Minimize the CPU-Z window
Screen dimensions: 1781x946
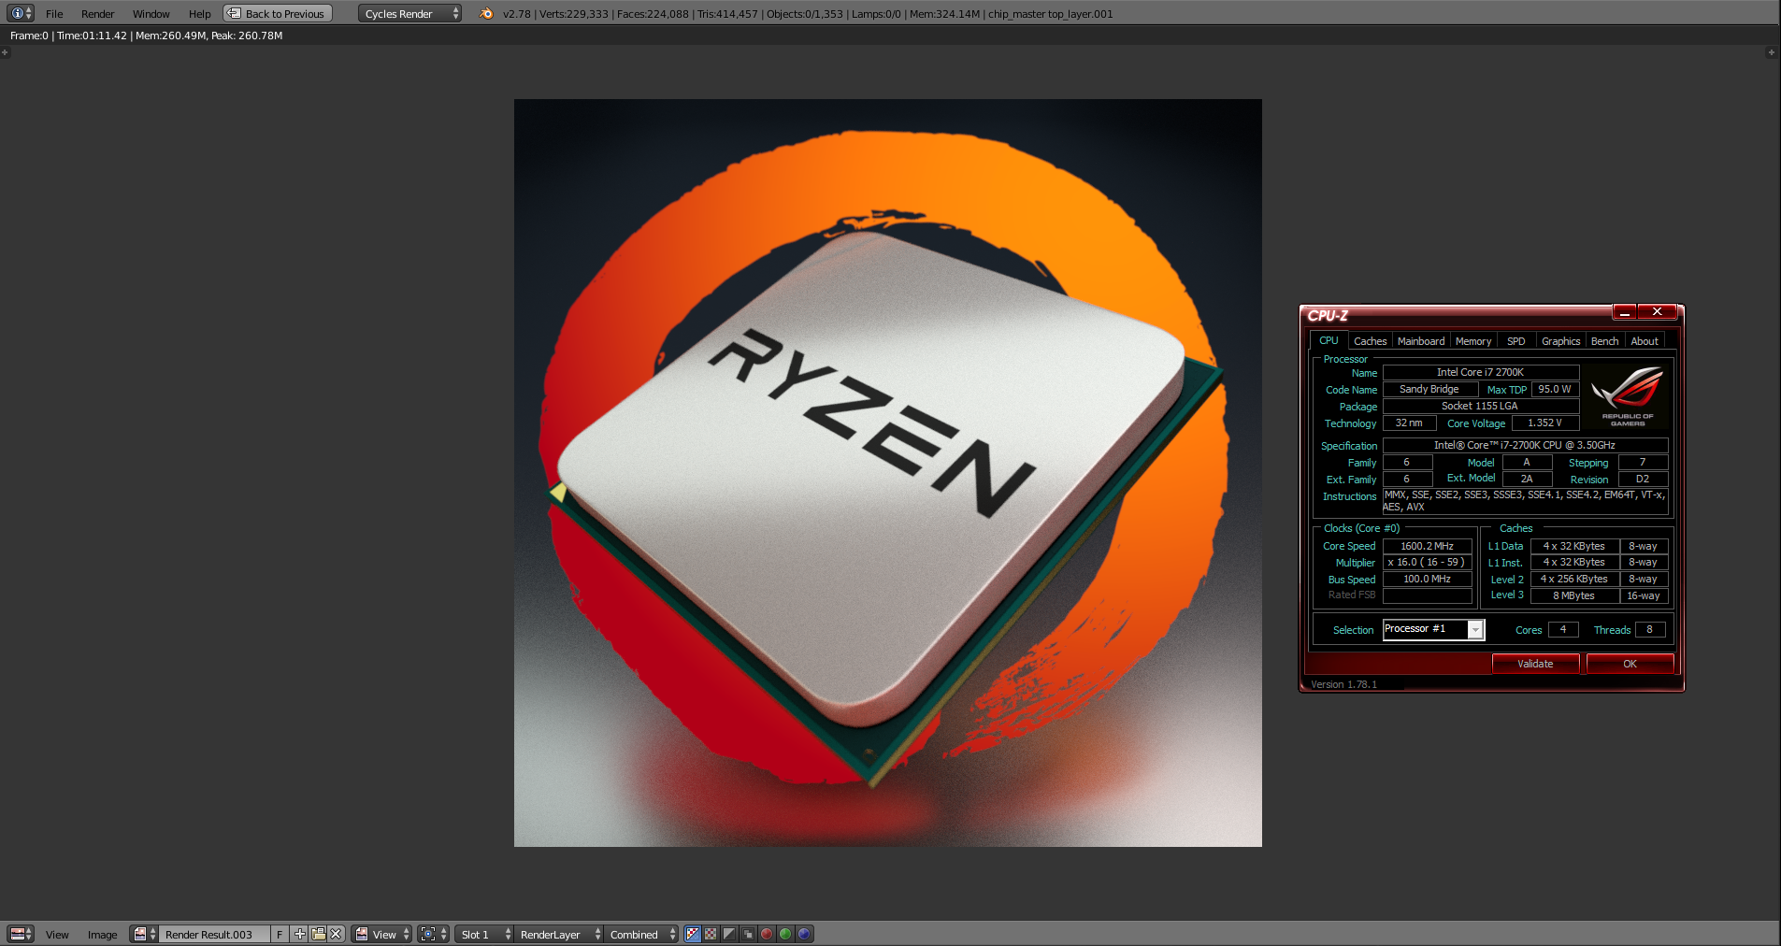click(x=1625, y=312)
